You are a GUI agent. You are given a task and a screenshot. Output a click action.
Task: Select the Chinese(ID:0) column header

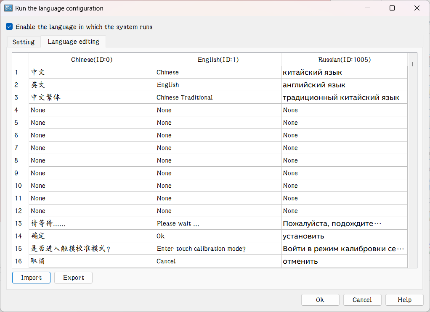pyautogui.click(x=92, y=60)
